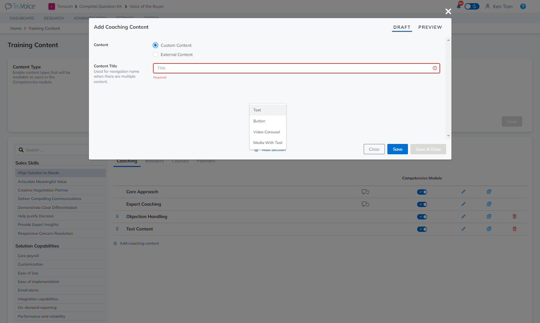The width and height of the screenshot is (540, 323).
Task: Open the RESEARCH menu
Action: coord(54,18)
